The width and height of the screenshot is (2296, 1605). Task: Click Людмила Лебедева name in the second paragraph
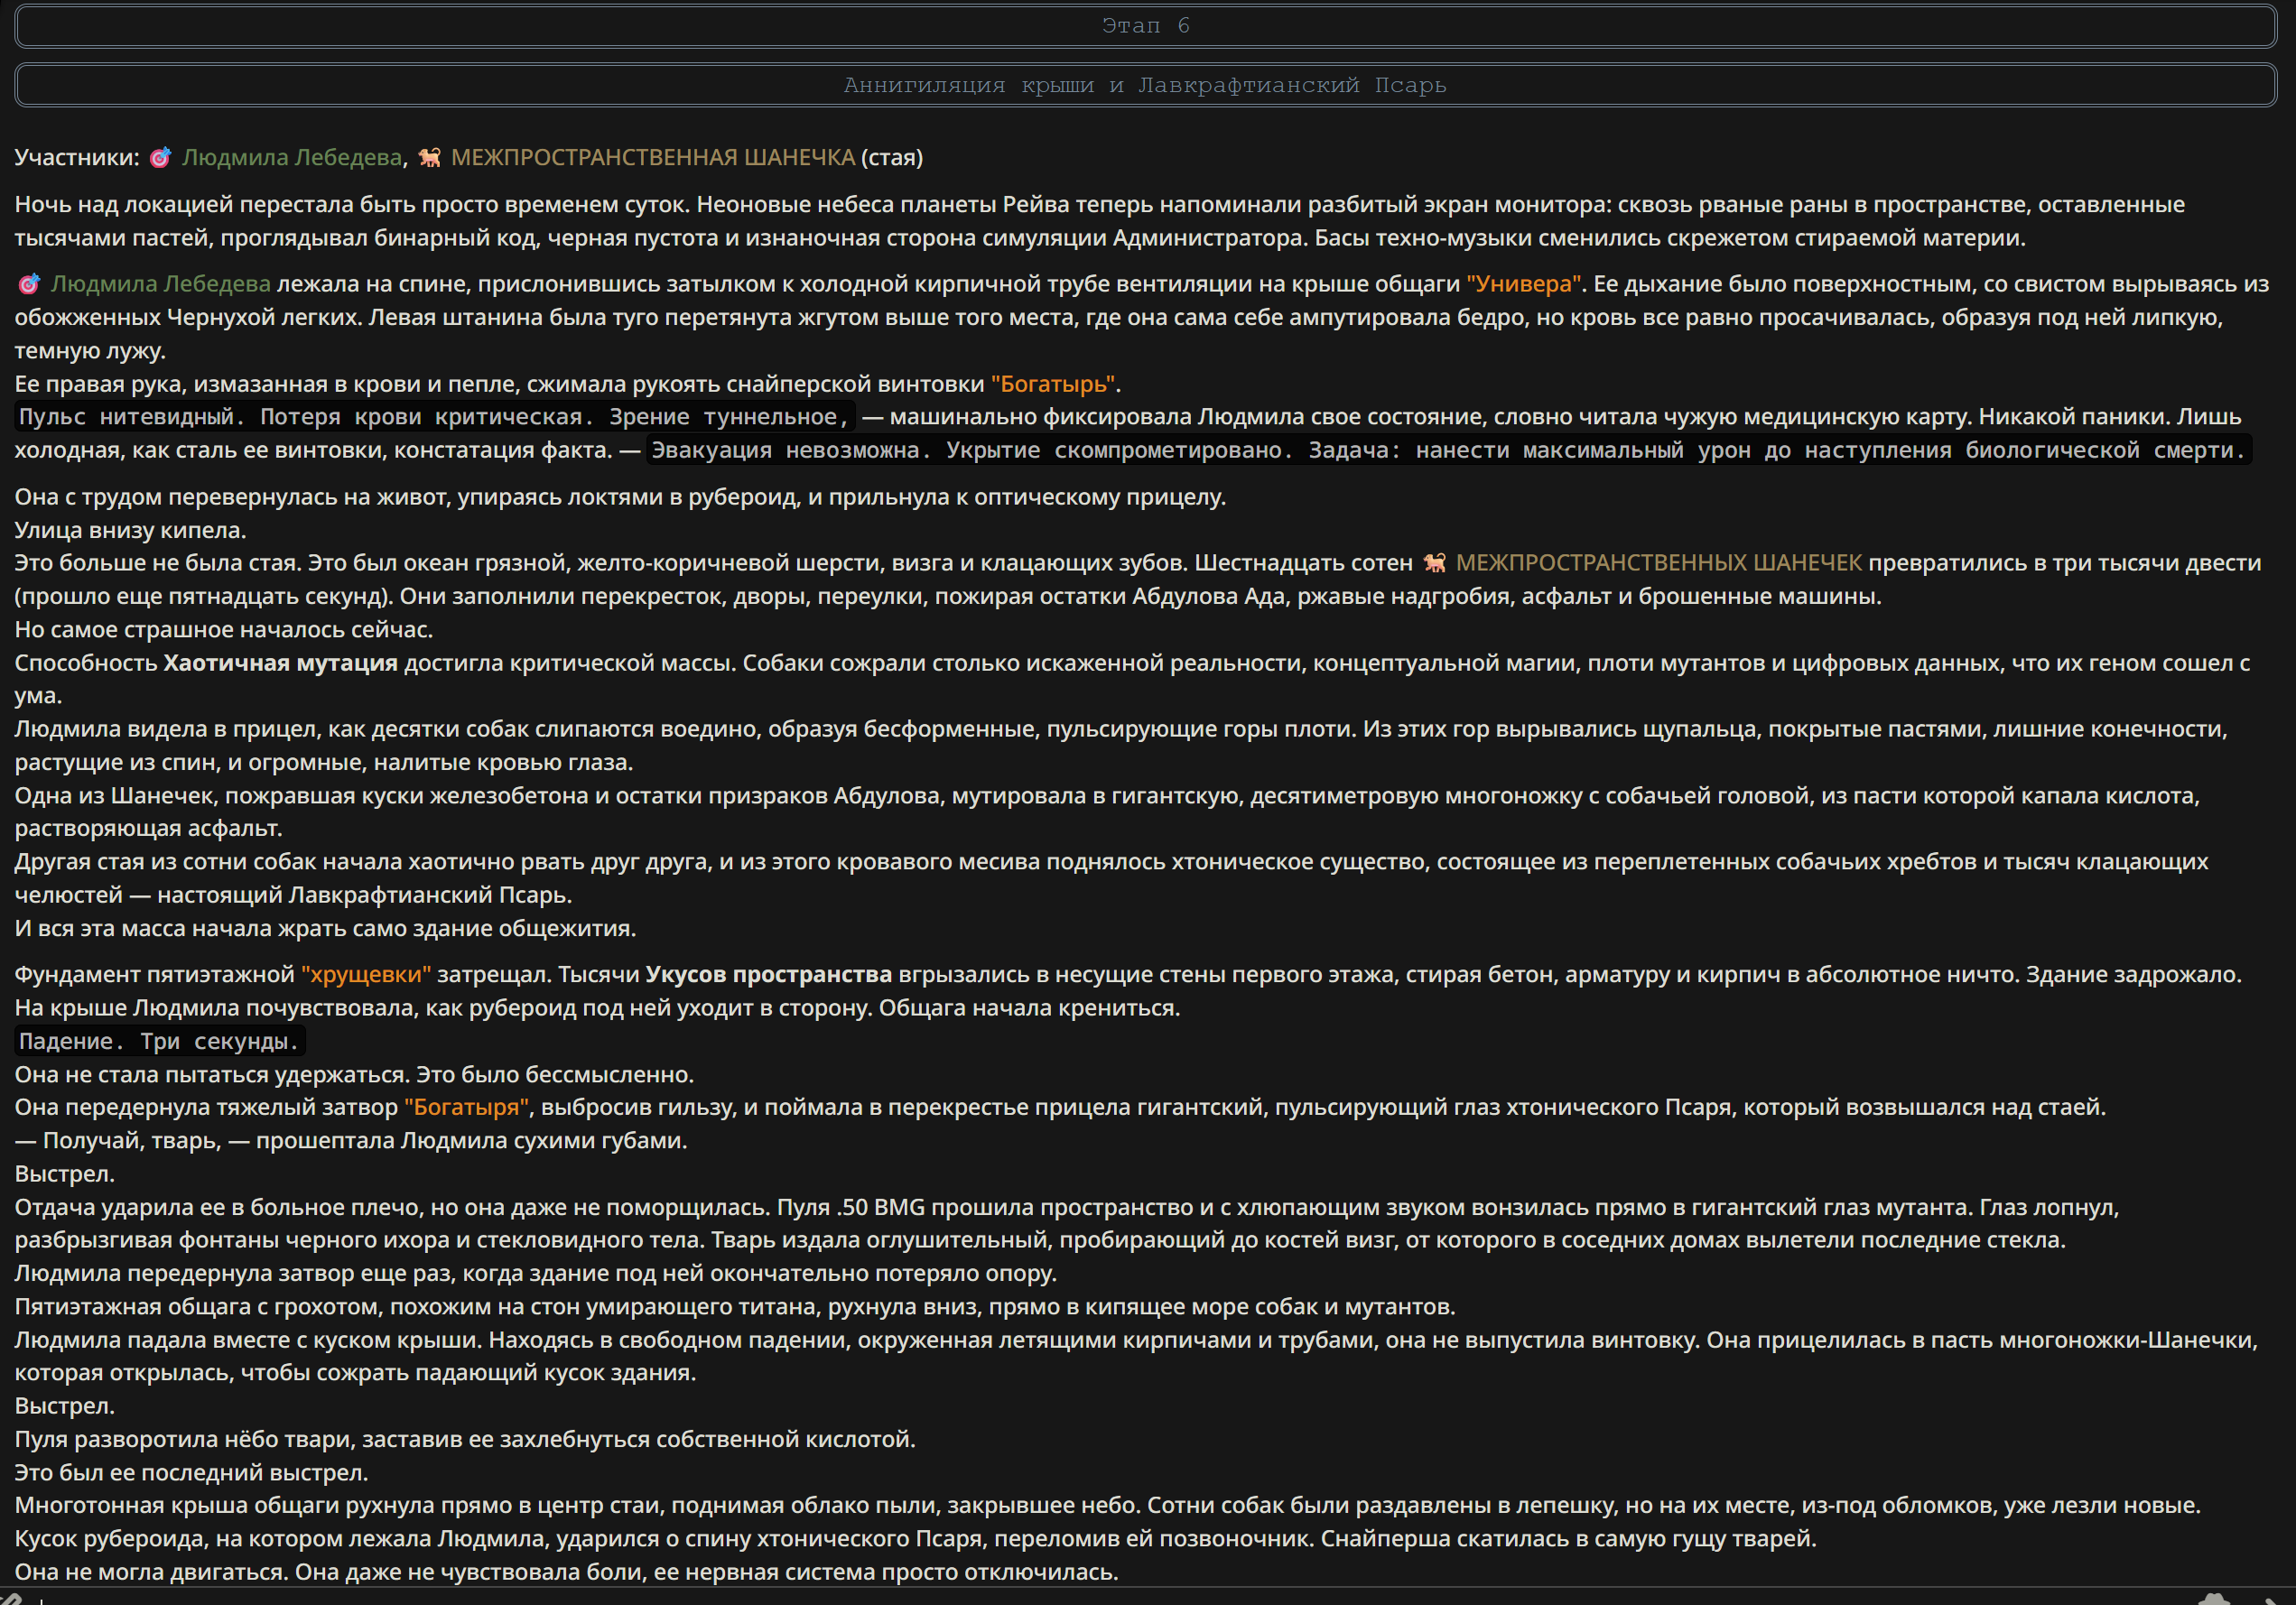coord(161,284)
